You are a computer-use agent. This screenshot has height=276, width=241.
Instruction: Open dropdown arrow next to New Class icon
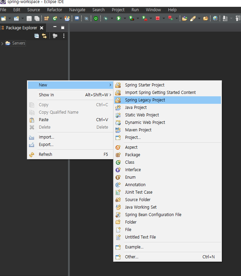click(61, 18)
